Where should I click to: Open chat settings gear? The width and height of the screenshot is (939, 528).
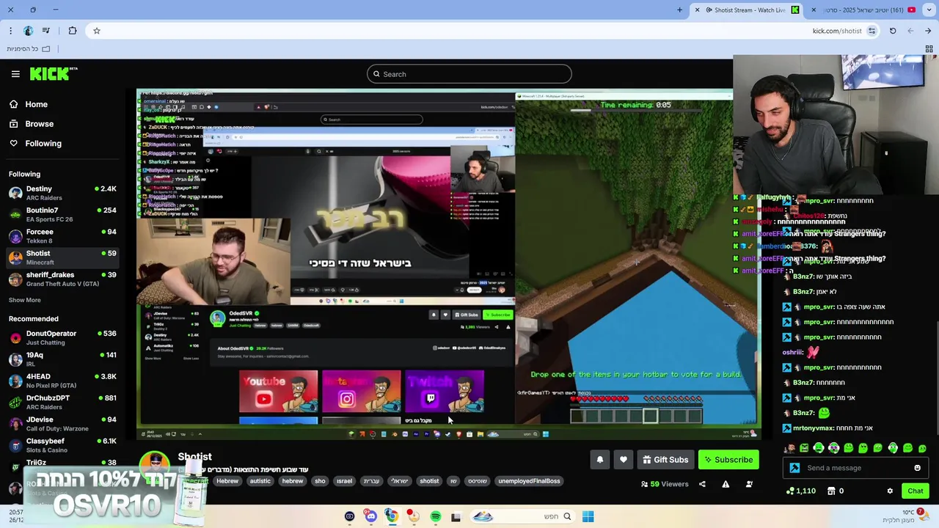tap(890, 491)
